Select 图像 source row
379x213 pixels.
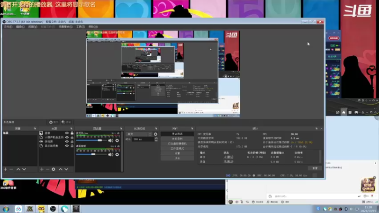[56, 133]
